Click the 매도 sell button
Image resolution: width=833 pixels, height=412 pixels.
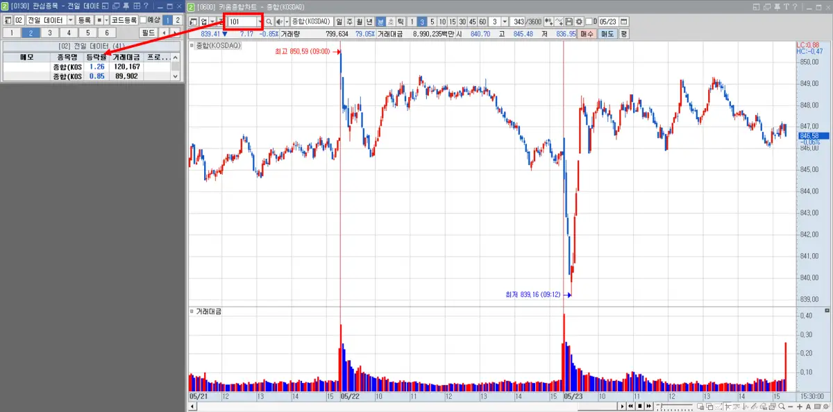pos(607,33)
